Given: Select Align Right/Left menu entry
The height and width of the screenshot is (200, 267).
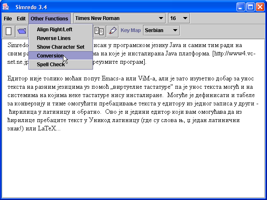Looking at the screenshot, I should pos(54,30).
